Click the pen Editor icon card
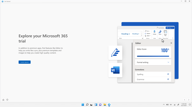The width and height of the screenshot is (192, 107). pos(115,53)
